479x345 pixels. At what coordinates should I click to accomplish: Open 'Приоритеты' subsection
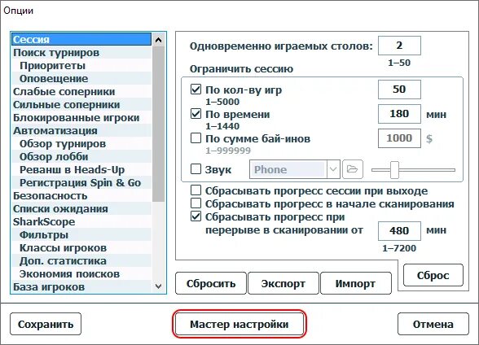[81, 66]
